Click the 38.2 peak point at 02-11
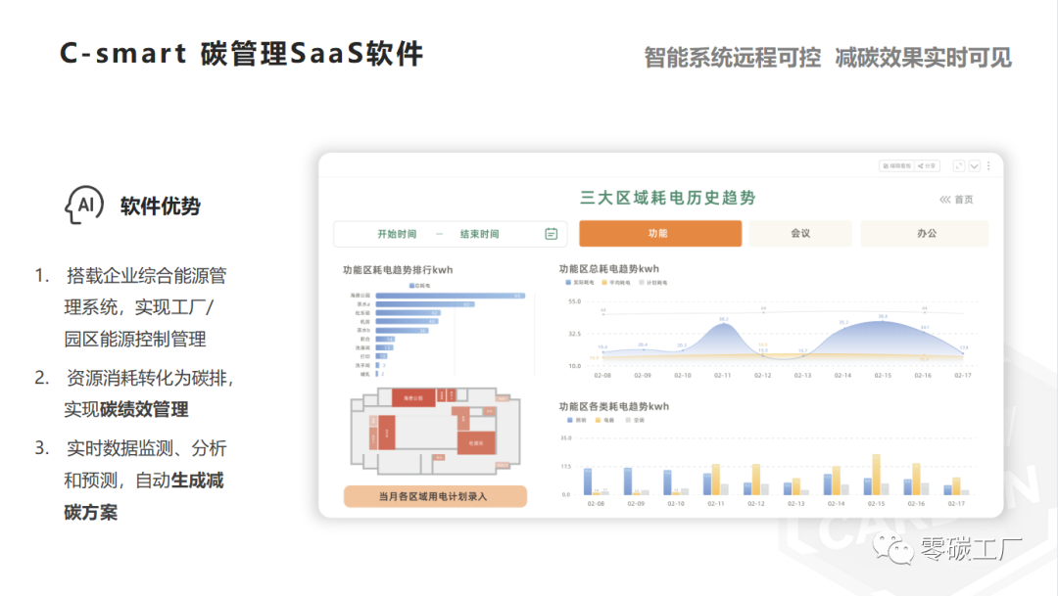1058x596 pixels. [723, 324]
